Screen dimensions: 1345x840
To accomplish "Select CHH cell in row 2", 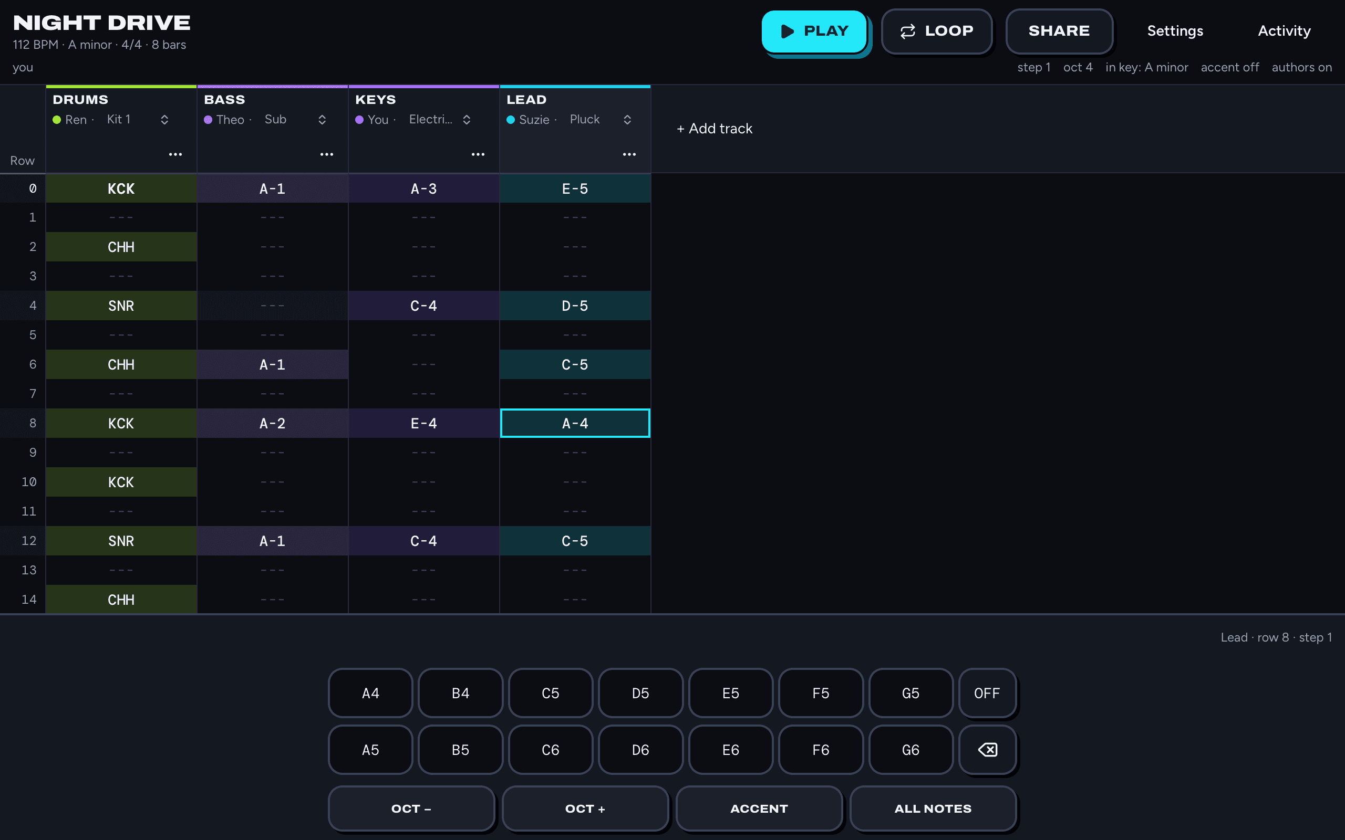I will click(121, 247).
